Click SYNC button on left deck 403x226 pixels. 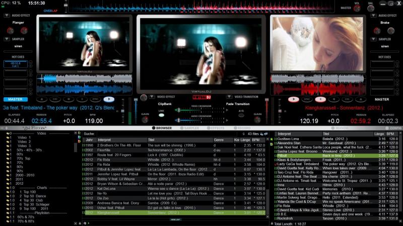(x=95, y=99)
